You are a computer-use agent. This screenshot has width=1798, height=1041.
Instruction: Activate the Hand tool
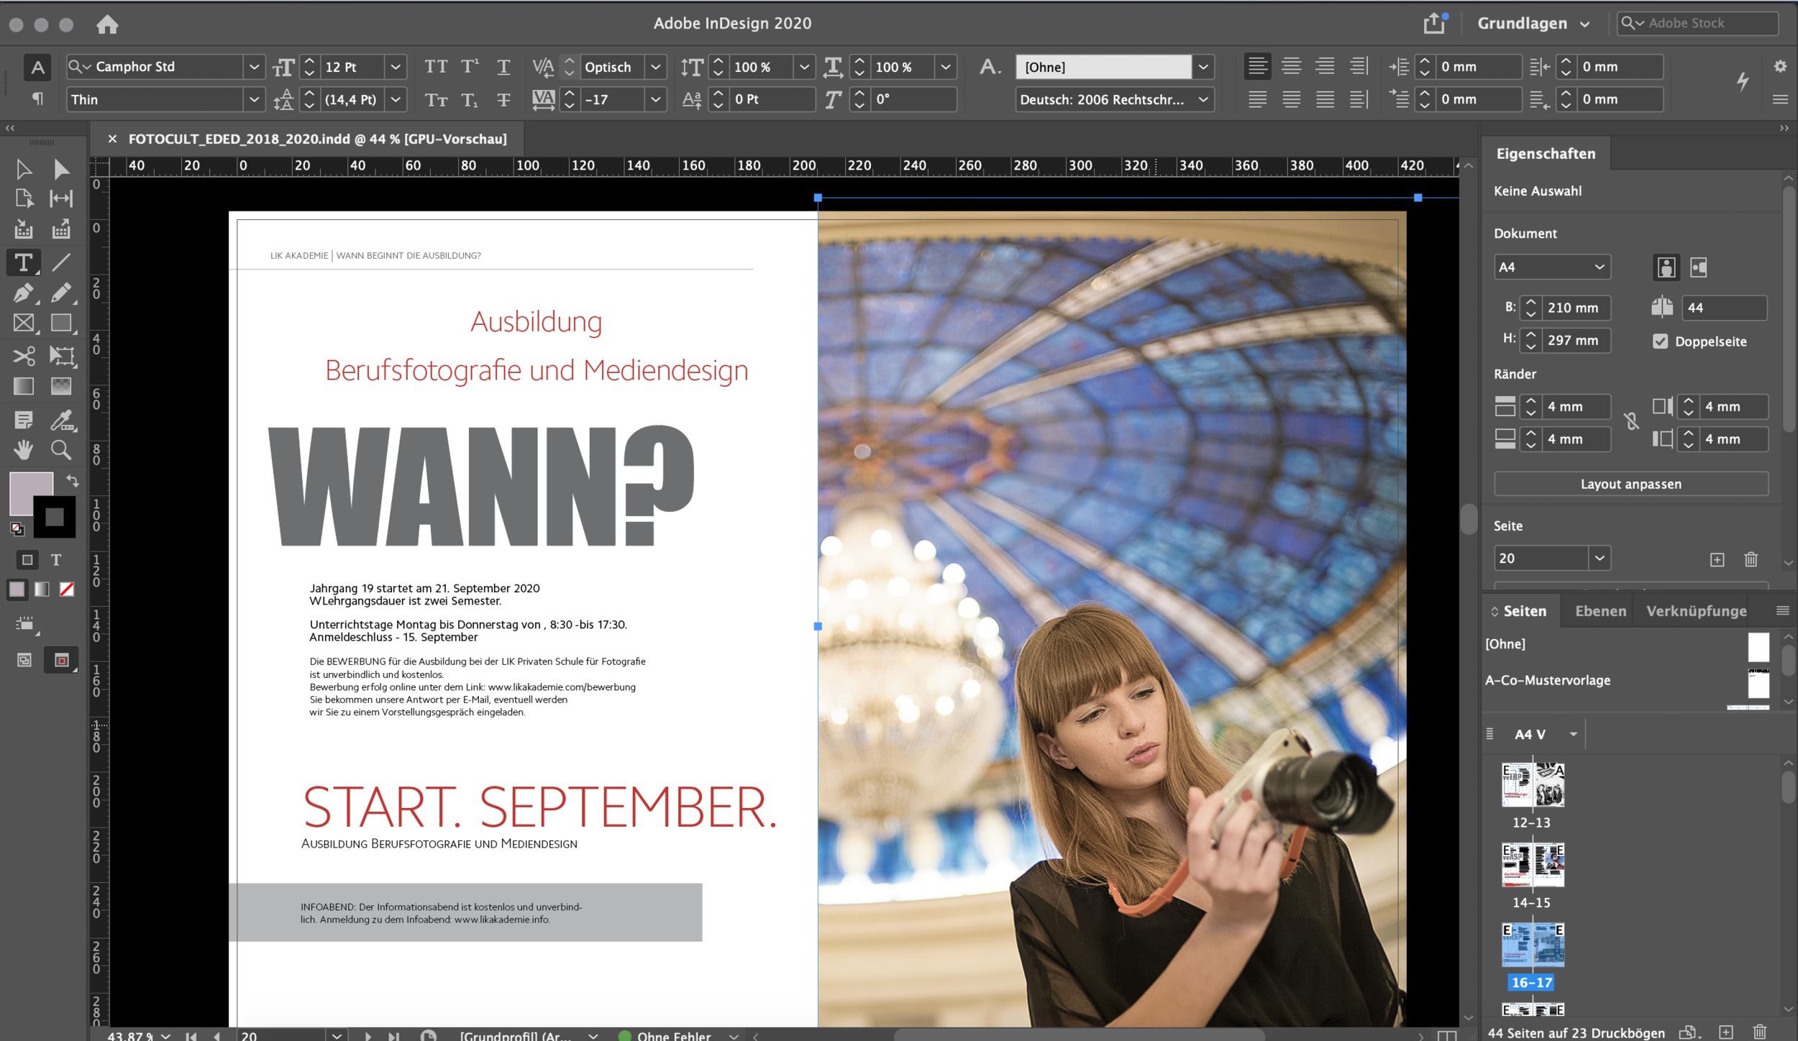[x=24, y=449]
